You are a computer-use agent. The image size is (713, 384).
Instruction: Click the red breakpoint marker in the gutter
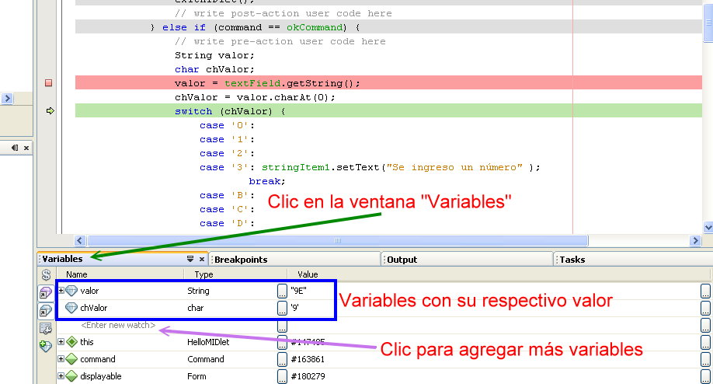click(x=49, y=83)
